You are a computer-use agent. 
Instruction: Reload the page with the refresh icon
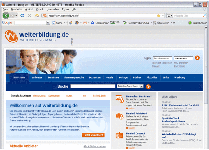[x=22, y=16]
